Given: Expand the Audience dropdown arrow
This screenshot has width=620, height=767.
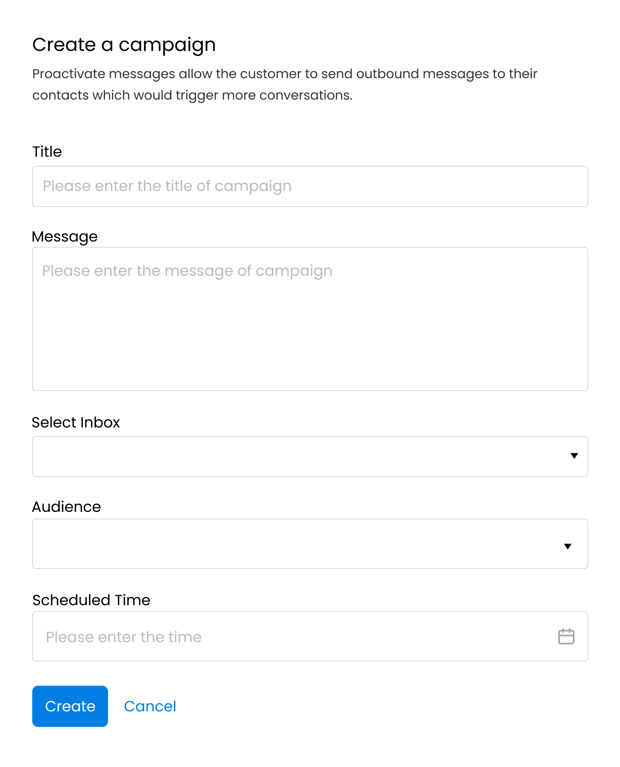Looking at the screenshot, I should point(568,546).
